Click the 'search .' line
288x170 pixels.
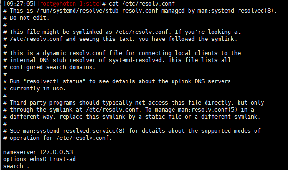(16, 166)
